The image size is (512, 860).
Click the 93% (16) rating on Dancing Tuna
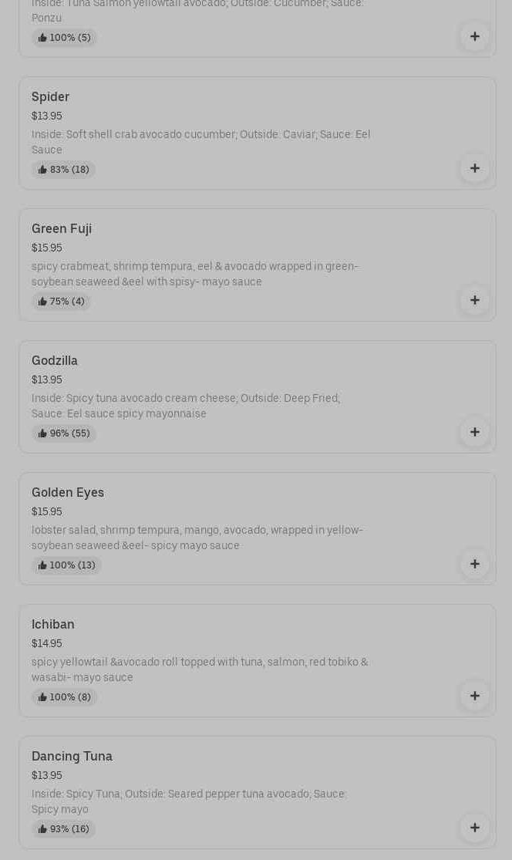tap(64, 829)
